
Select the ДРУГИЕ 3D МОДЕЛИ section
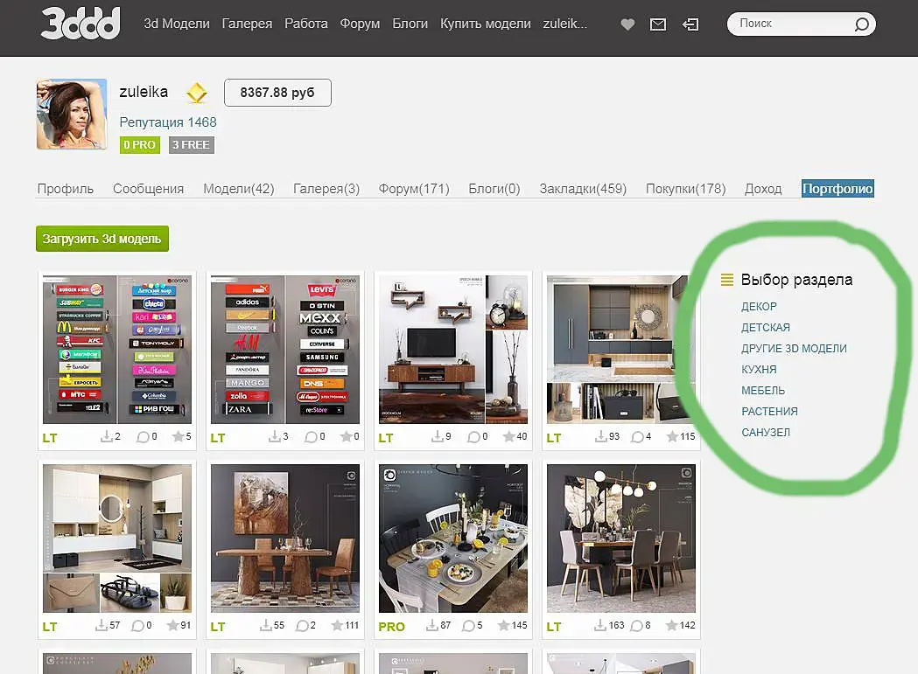pyautogui.click(x=794, y=349)
